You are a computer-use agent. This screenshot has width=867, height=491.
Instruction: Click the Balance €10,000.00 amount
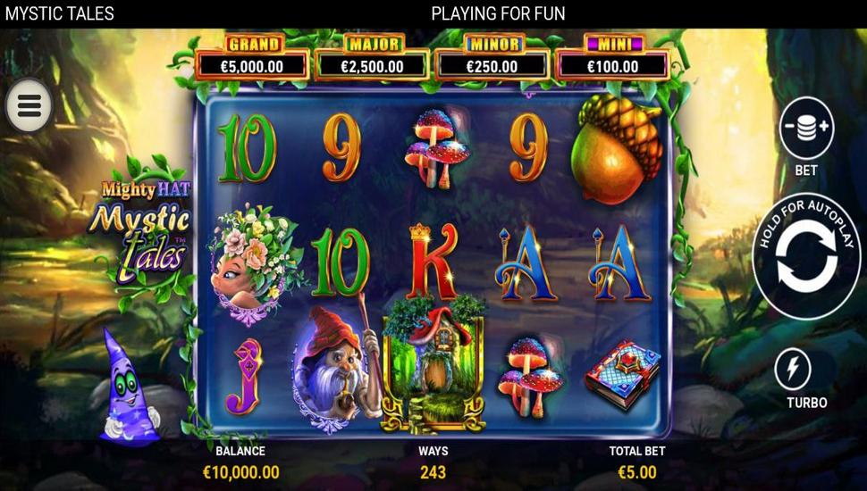tap(240, 473)
